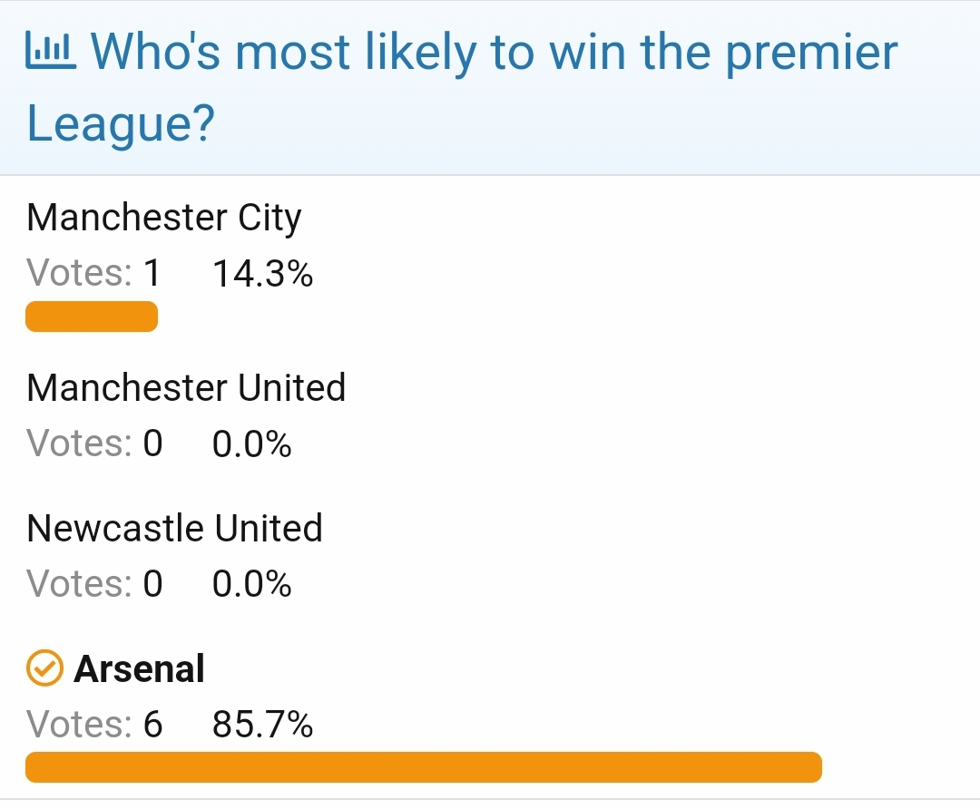
Task: Click Newcastle United's 0.0% percentage
Action: click(252, 584)
